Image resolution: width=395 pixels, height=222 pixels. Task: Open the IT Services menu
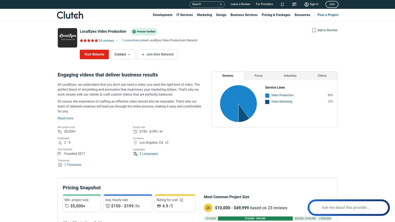(185, 15)
